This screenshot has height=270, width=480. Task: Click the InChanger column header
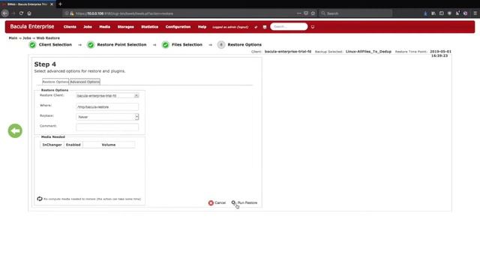(52, 145)
